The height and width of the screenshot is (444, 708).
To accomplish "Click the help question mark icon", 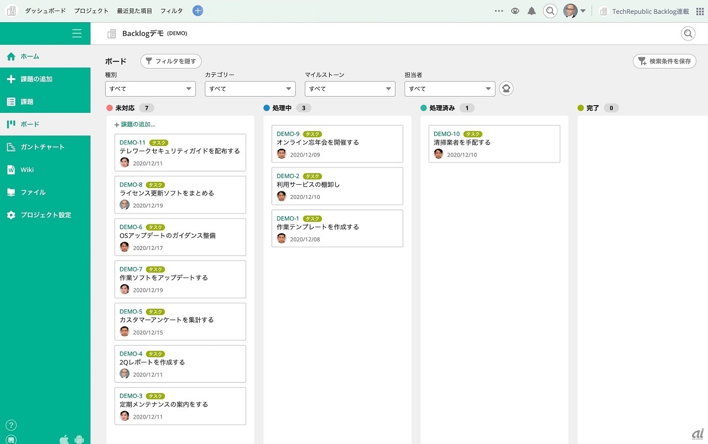I will (11, 425).
